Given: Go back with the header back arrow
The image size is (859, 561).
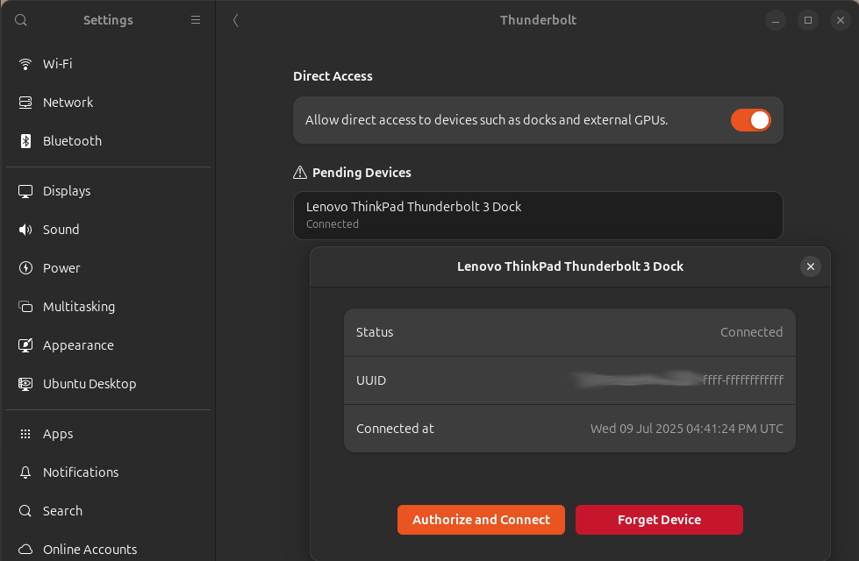Looking at the screenshot, I should pos(235,20).
